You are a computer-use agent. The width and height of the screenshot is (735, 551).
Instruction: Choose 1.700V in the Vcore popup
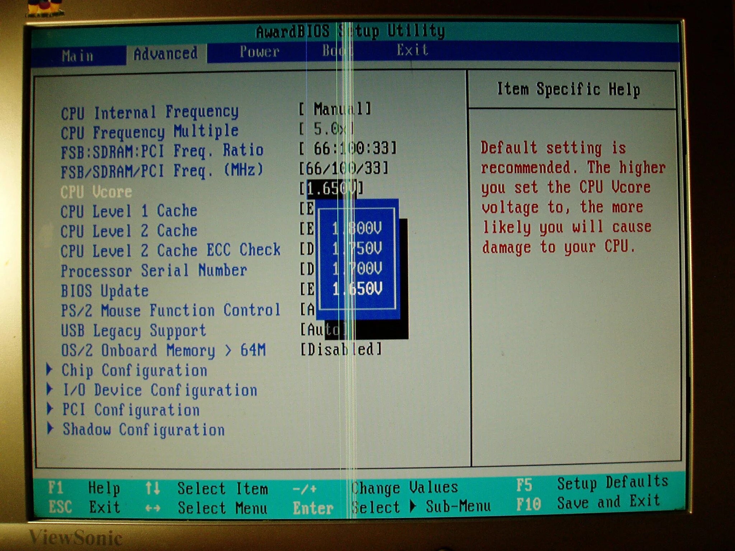(357, 269)
